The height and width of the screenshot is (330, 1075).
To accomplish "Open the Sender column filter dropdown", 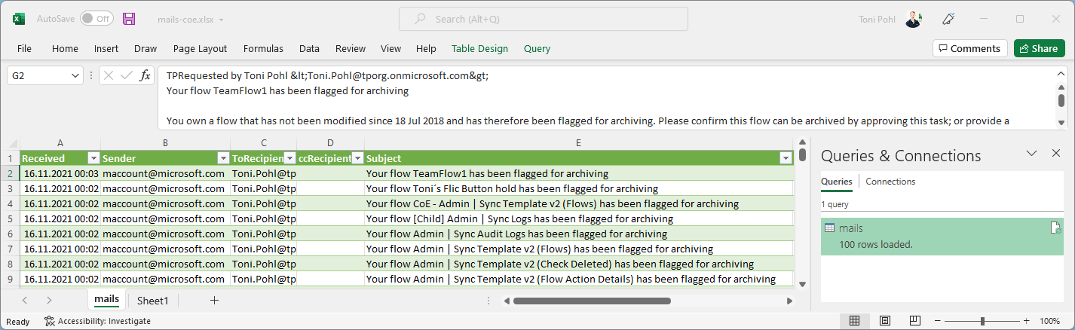I will (x=223, y=158).
